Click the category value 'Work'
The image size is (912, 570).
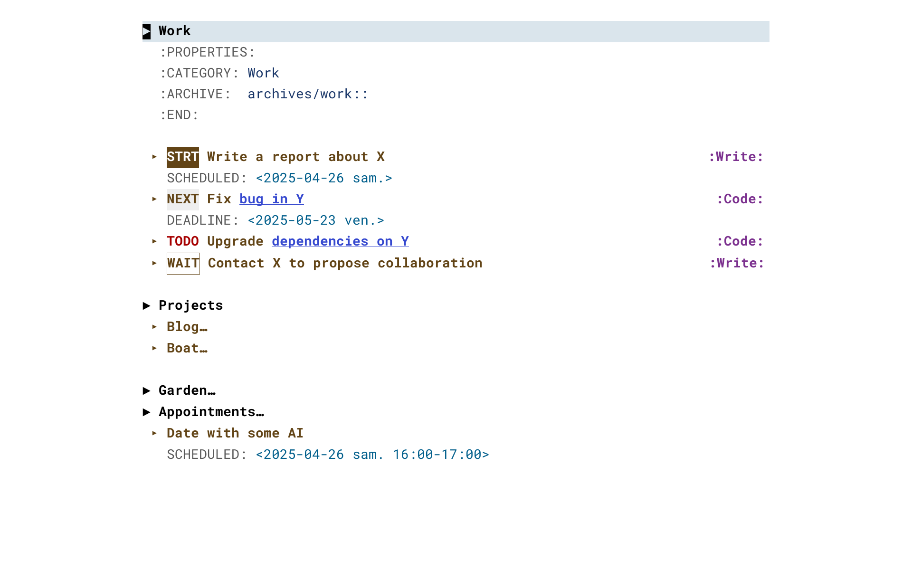point(264,74)
